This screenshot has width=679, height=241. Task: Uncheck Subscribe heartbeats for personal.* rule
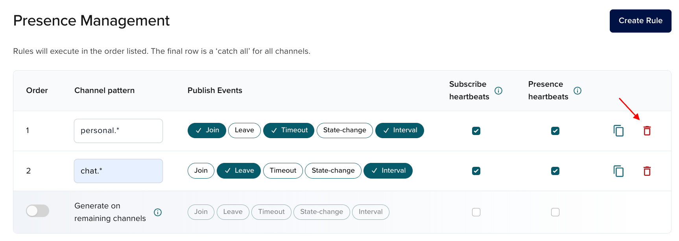[476, 131]
